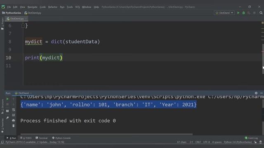Collapse code fold marker at line 6
Viewport: 264px width, 148px height.
(x=23, y=25)
